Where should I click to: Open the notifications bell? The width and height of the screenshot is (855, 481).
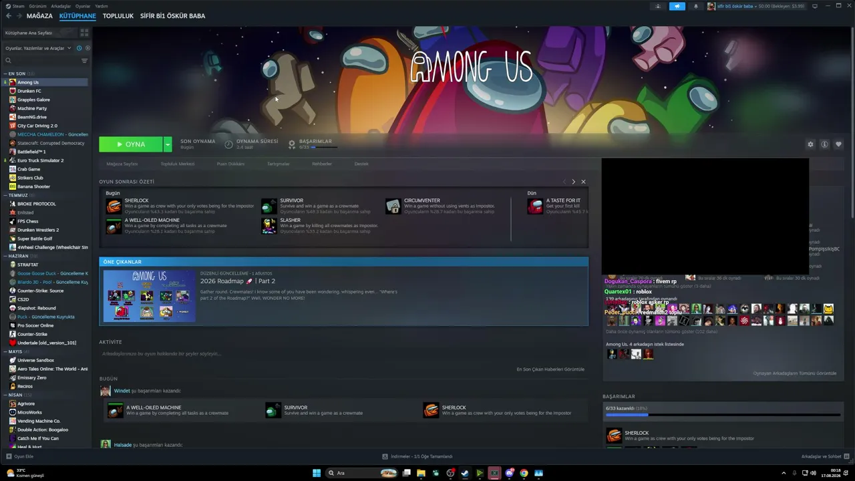click(x=695, y=6)
